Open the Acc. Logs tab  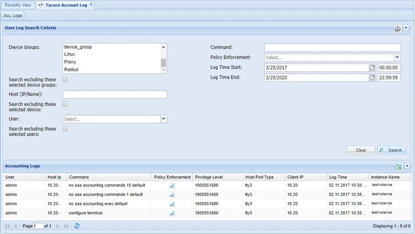click(13, 15)
